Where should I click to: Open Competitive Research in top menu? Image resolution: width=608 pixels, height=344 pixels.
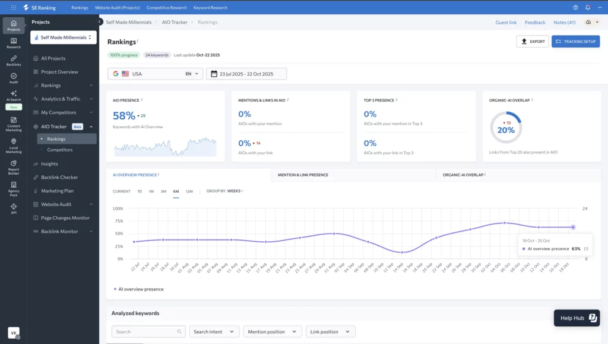(167, 8)
